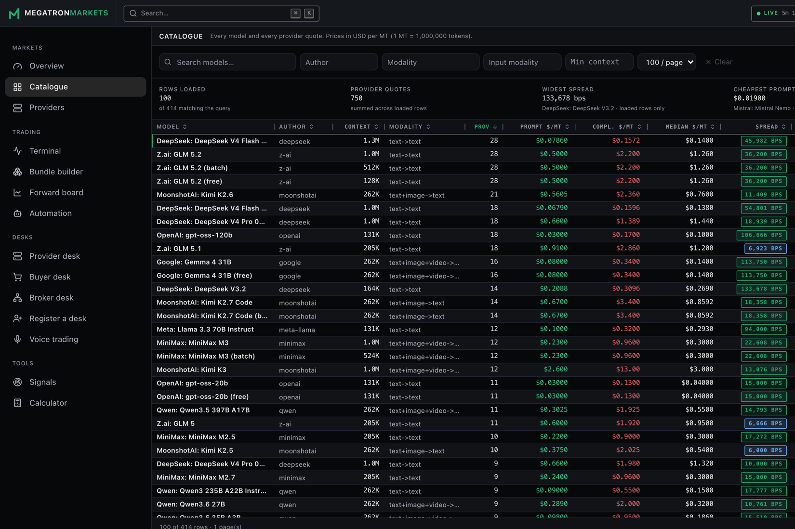Click the Calculator icon in Tools
This screenshot has width=795, height=529.
(x=17, y=403)
